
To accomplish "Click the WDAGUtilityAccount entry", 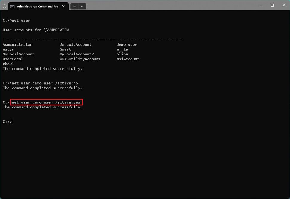I will click(80, 59).
